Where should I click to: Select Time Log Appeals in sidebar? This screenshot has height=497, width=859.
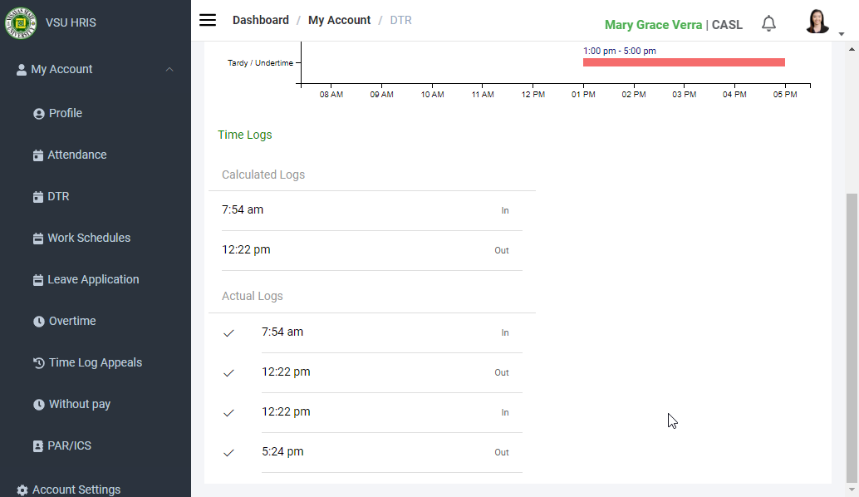[x=95, y=362]
